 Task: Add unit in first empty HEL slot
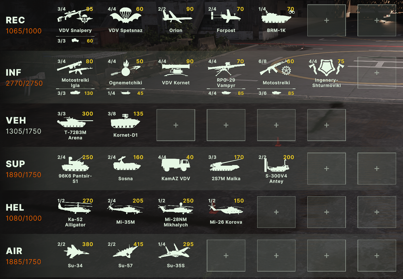point(276,212)
